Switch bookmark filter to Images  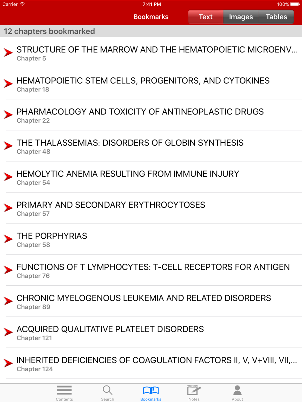tap(241, 17)
